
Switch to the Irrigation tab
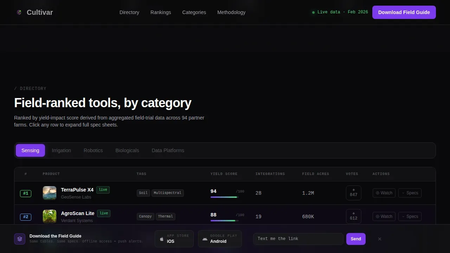62,150
